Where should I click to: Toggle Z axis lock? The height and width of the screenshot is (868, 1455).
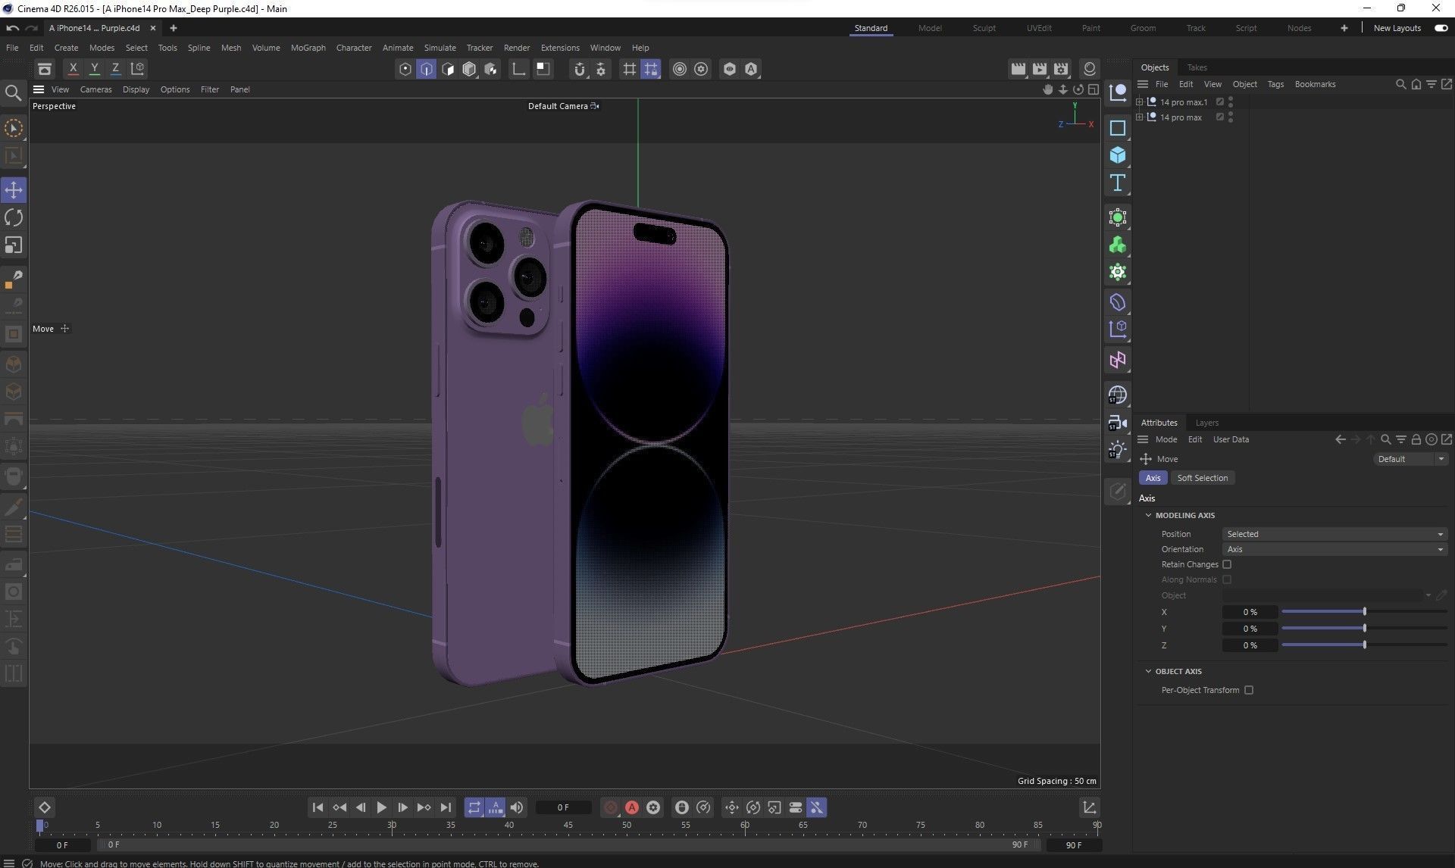115,68
